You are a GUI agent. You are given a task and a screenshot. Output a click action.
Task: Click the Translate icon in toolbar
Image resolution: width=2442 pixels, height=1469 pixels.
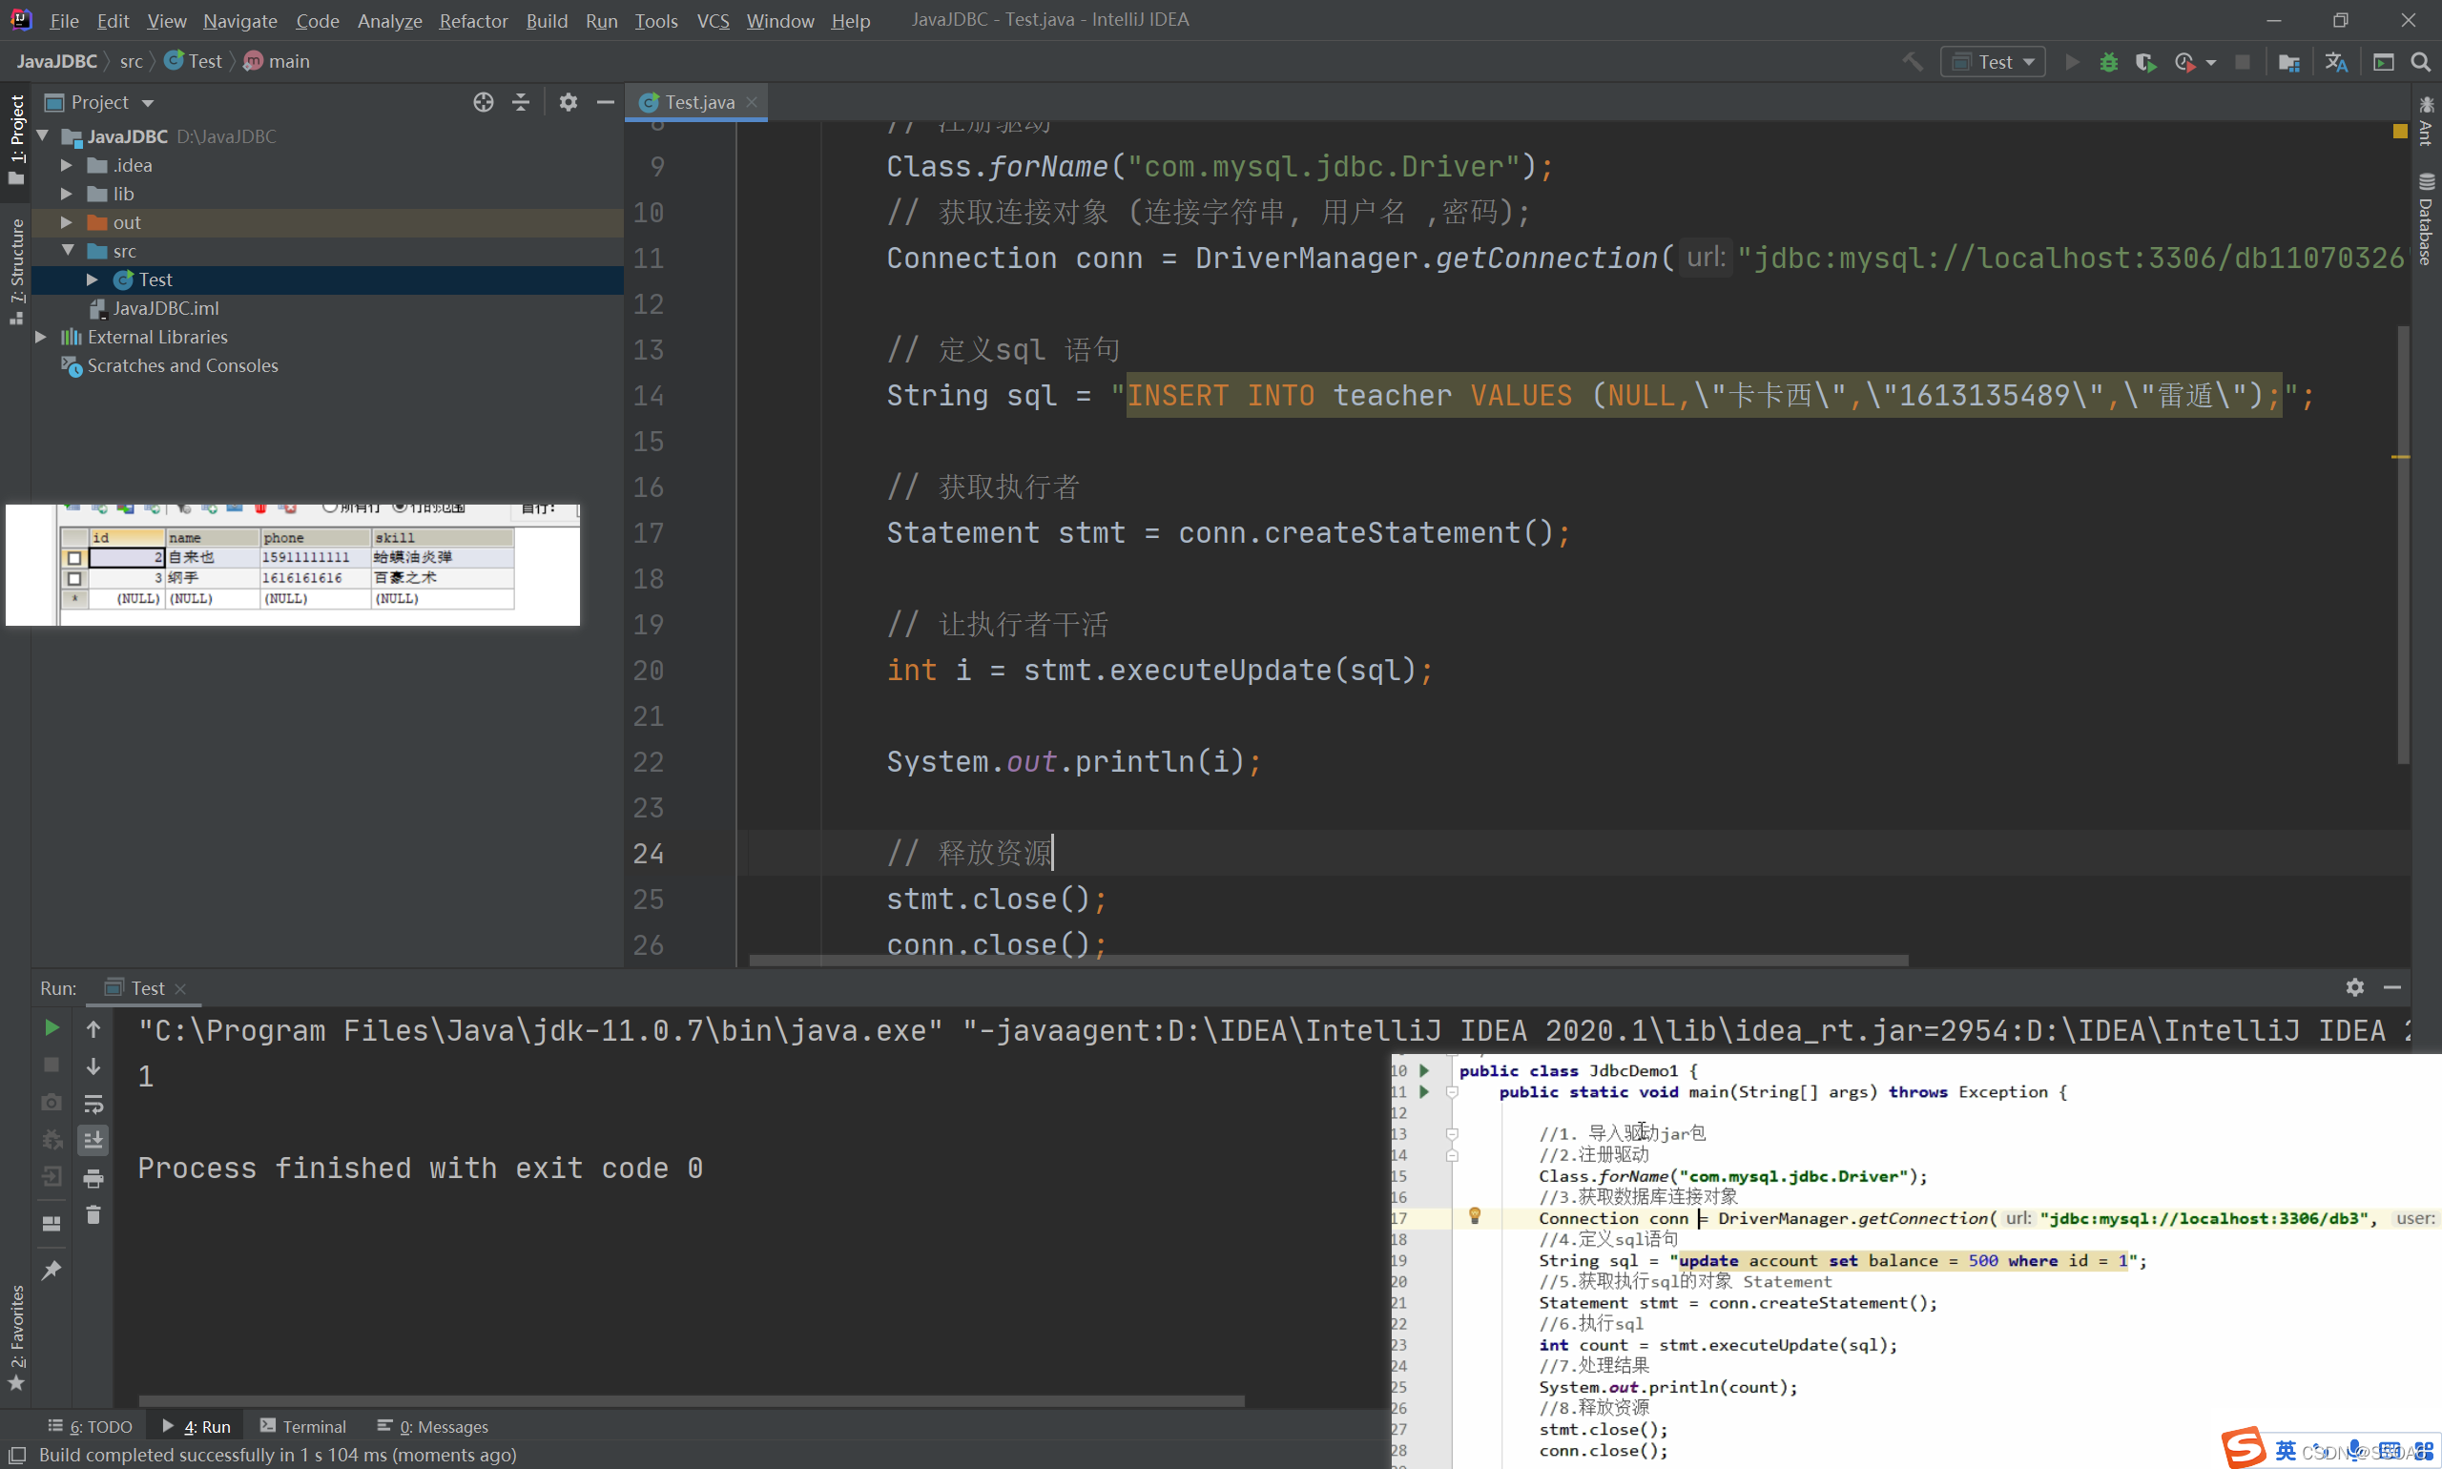pyautogui.click(x=2336, y=62)
